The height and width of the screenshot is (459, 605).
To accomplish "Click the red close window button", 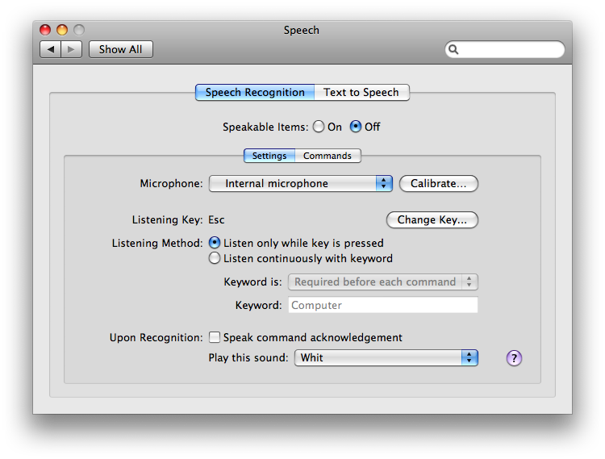I will [x=45, y=30].
